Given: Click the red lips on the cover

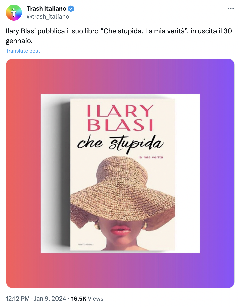Looking at the screenshot, I should tap(120, 230).
